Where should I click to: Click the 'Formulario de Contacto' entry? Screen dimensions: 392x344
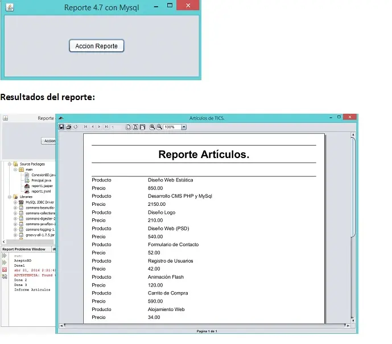point(174,244)
